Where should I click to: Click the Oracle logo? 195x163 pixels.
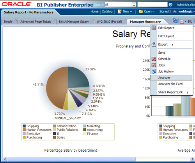pos(16,4)
